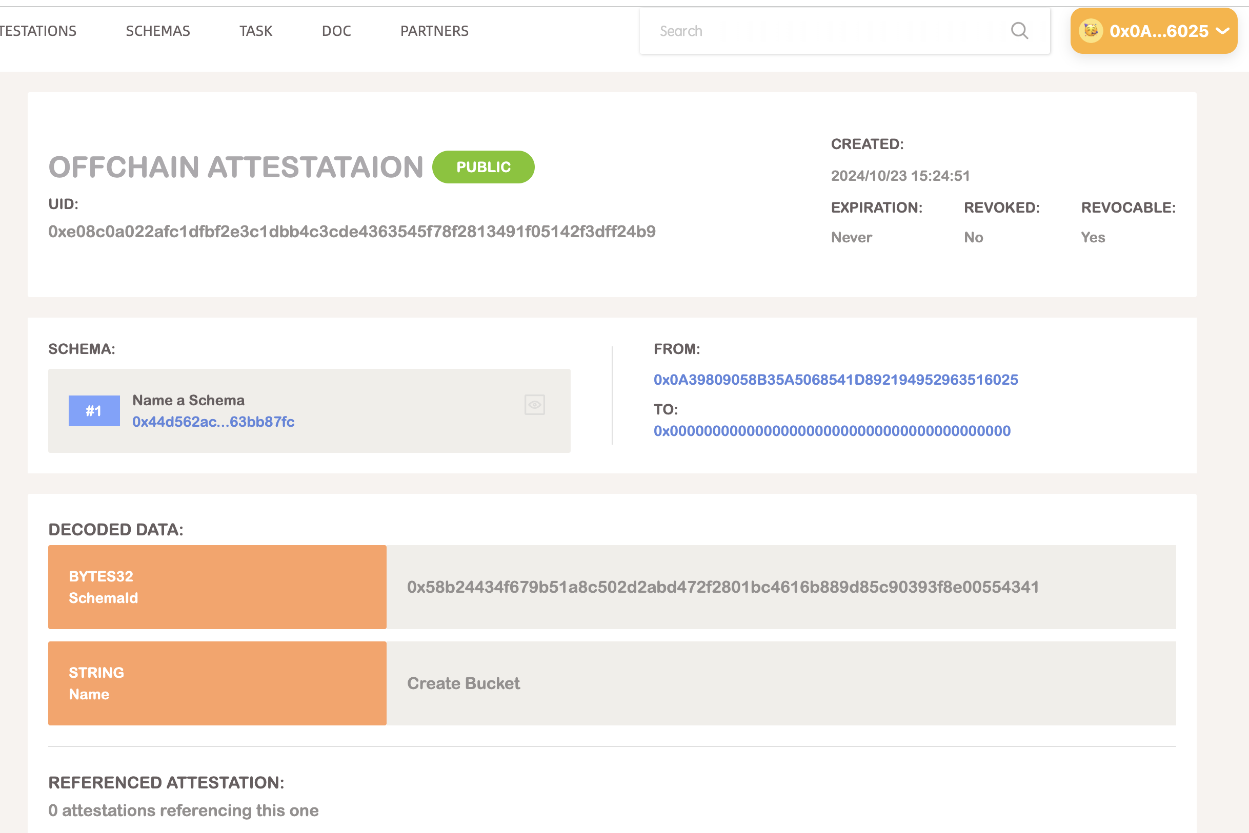This screenshot has height=833, width=1249.
Task: Click the green PUBLIC badge
Action: point(483,167)
